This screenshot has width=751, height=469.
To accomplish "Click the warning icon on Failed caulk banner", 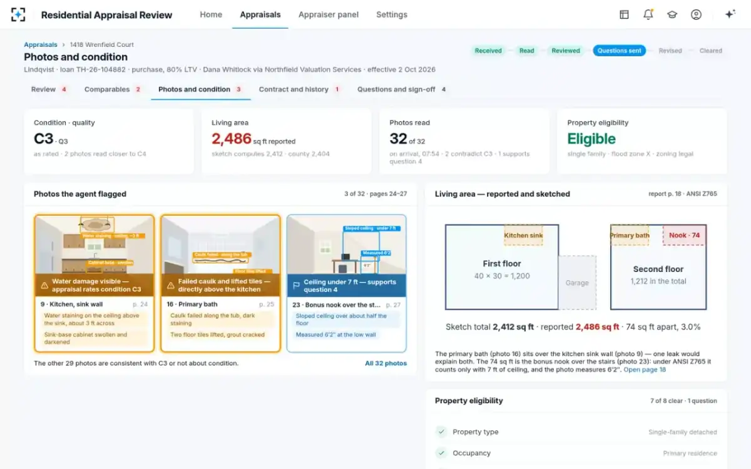I will pos(171,286).
